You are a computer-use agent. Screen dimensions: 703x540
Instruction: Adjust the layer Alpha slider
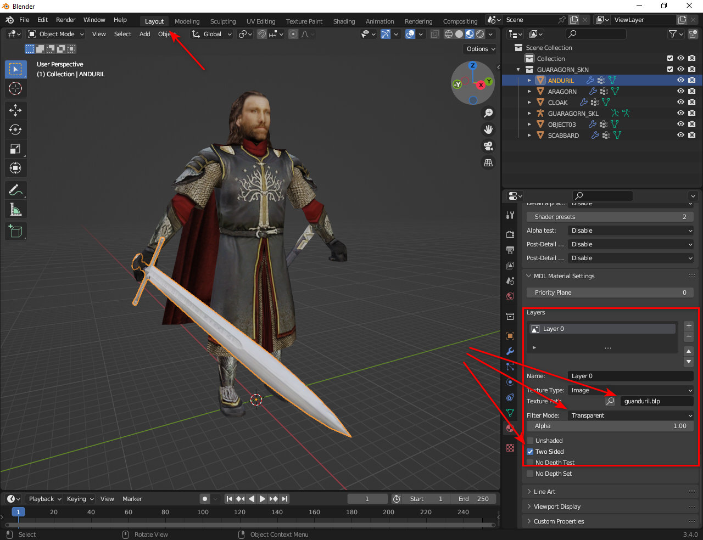point(610,426)
